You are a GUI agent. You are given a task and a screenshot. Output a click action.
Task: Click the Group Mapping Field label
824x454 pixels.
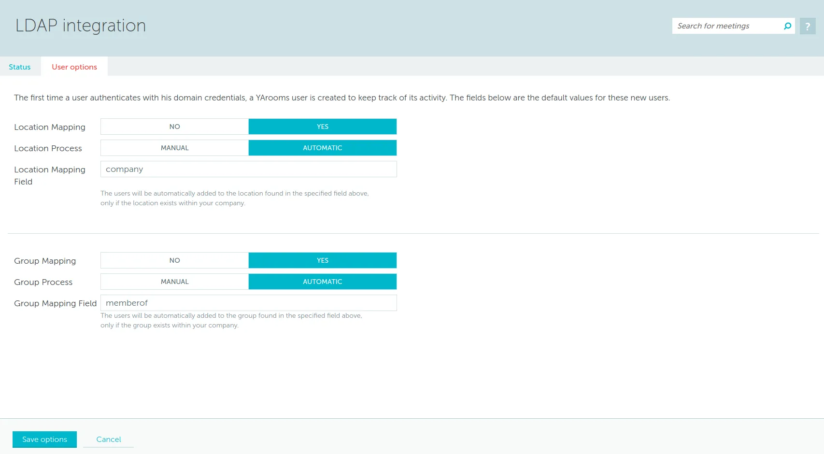(x=55, y=303)
